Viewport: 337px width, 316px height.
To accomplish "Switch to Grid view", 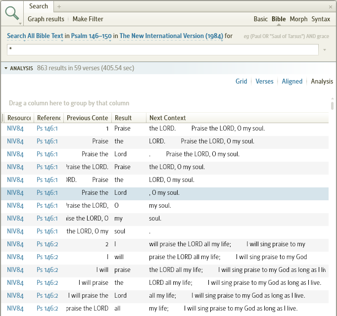I will [241, 82].
